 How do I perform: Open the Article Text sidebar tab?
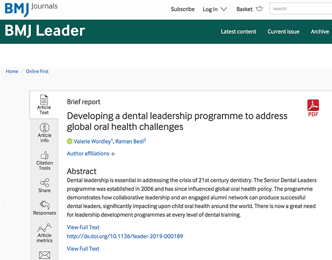[44, 105]
